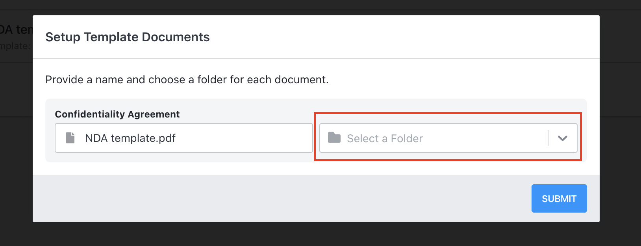The image size is (641, 246).
Task: Click the dark backdrop right of dialog
Action: pyautogui.click(x=620, y=118)
